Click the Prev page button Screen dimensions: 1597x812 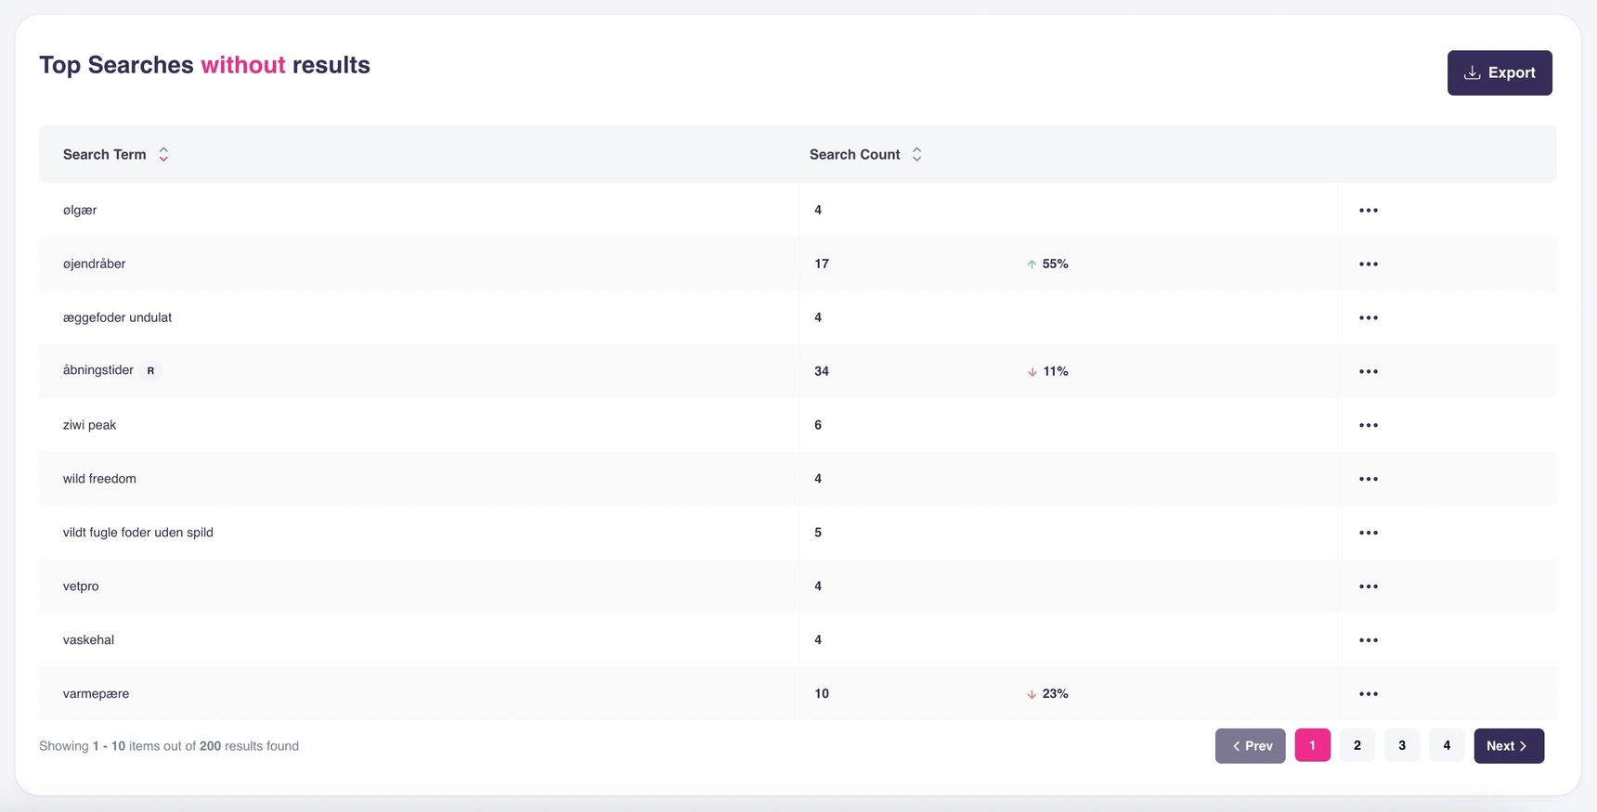click(1250, 746)
